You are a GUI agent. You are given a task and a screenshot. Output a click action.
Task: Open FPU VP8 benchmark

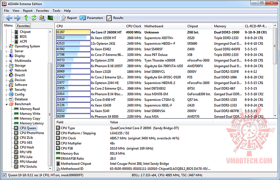(26, 152)
